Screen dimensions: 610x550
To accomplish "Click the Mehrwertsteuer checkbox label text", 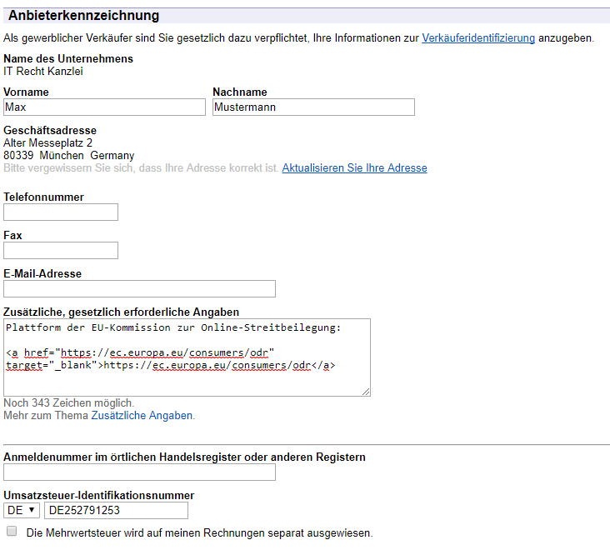I will [x=199, y=532].
